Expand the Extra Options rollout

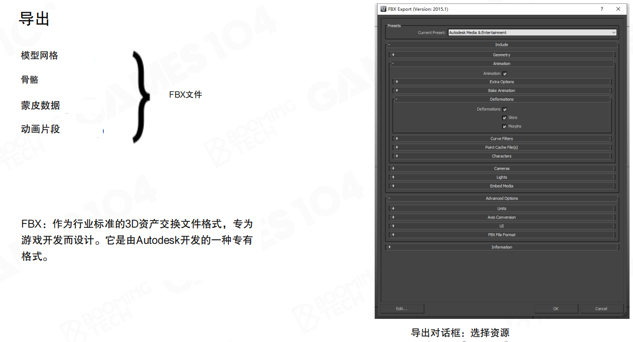[501, 82]
